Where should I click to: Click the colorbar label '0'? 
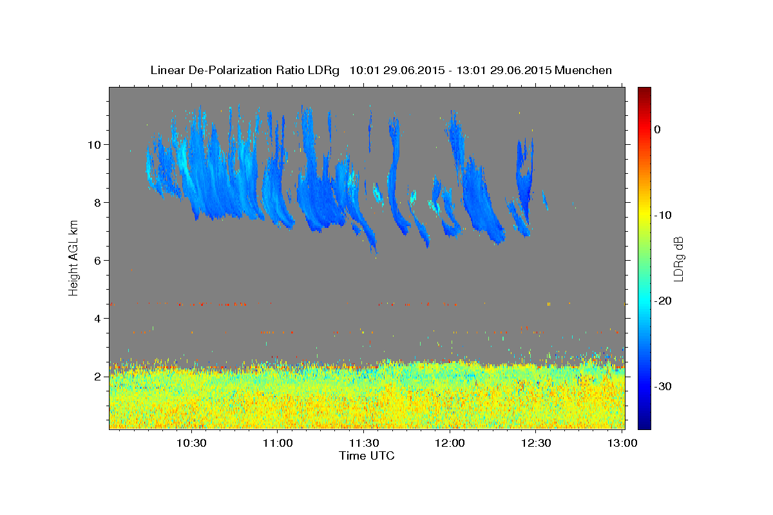pyautogui.click(x=658, y=129)
